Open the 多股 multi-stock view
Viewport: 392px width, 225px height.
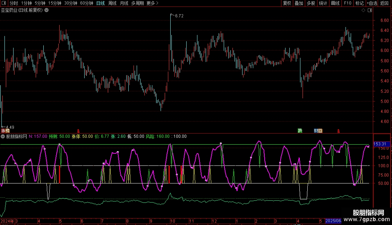[x=311, y=3]
